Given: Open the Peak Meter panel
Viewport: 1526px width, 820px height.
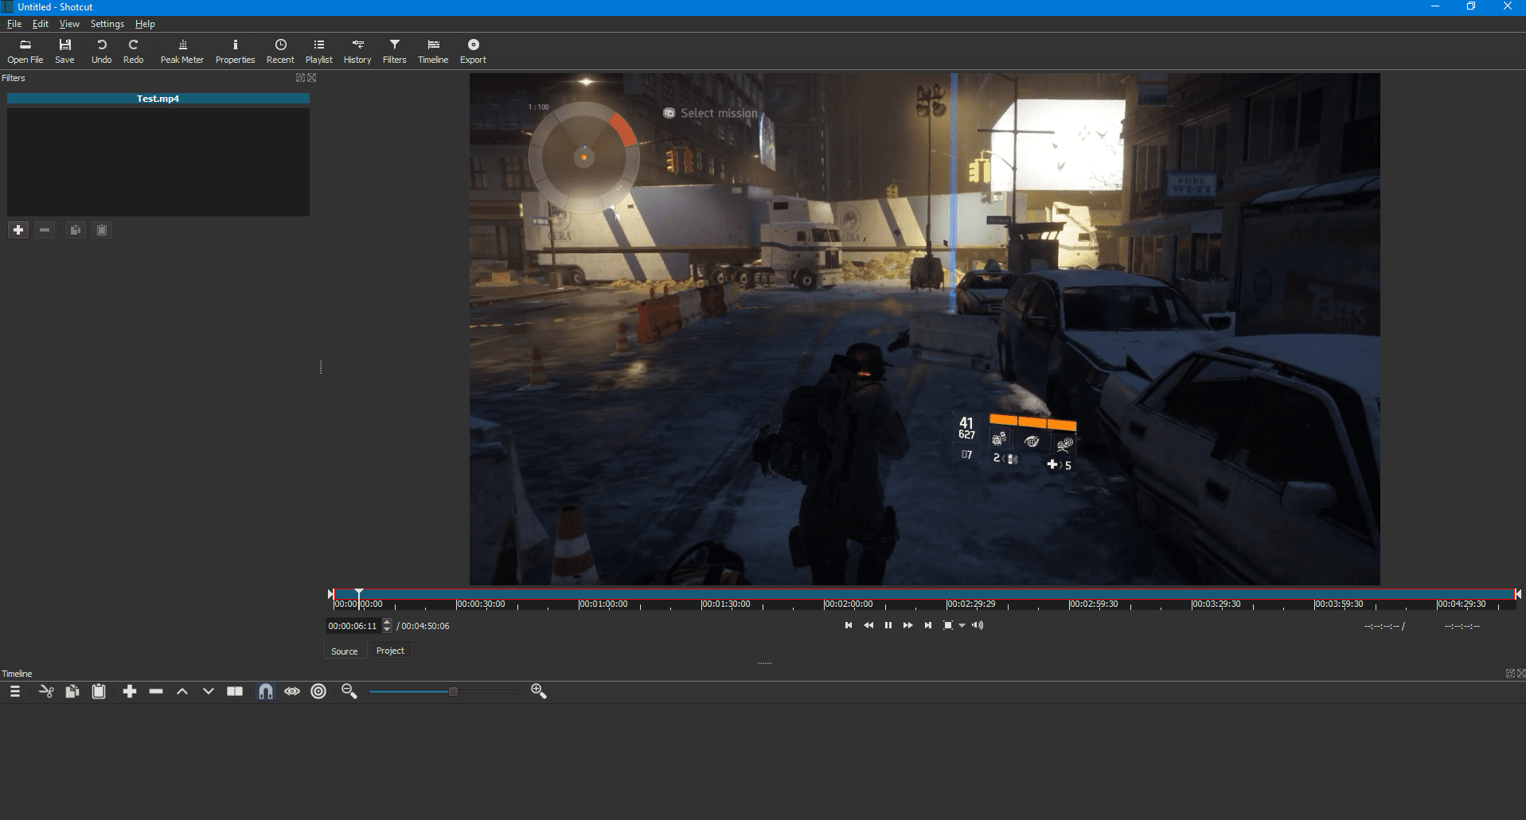Looking at the screenshot, I should point(182,51).
